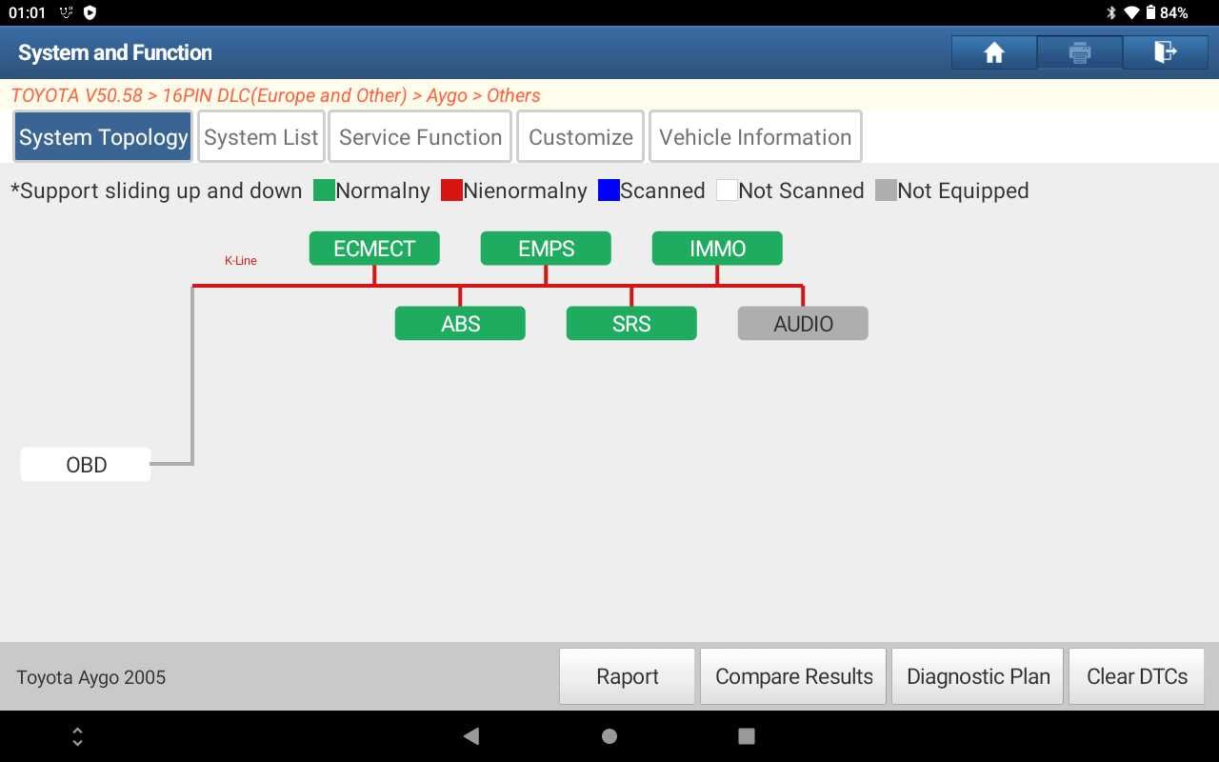Viewport: 1219px width, 762px height.
Task: Select the OBD connector node
Action: 86,465
